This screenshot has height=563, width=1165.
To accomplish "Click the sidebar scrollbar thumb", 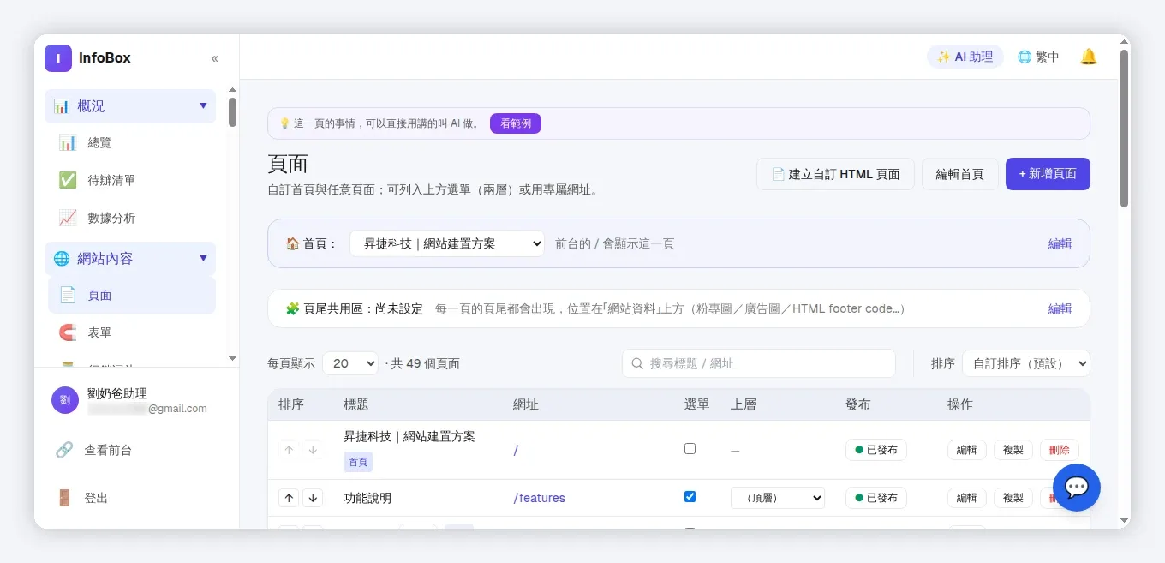I will click(232, 112).
